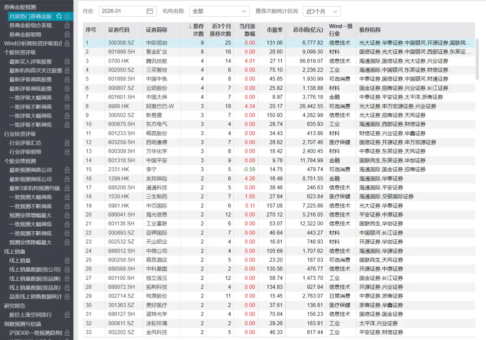Click the lock icon next to 最新买入评级股票
The image size is (486, 340).
(67, 62)
